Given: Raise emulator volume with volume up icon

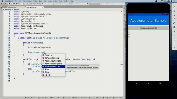Looking at the screenshot, I should [x=175, y=11].
